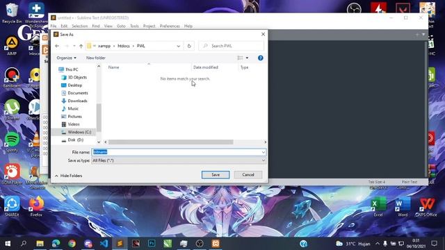
Task: Sort by Name column header
Action: [x=113, y=67]
